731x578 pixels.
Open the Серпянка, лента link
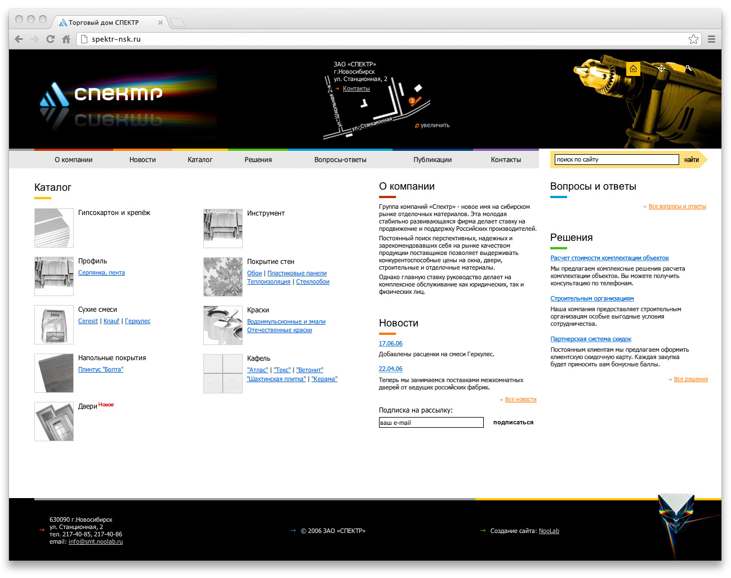101,273
